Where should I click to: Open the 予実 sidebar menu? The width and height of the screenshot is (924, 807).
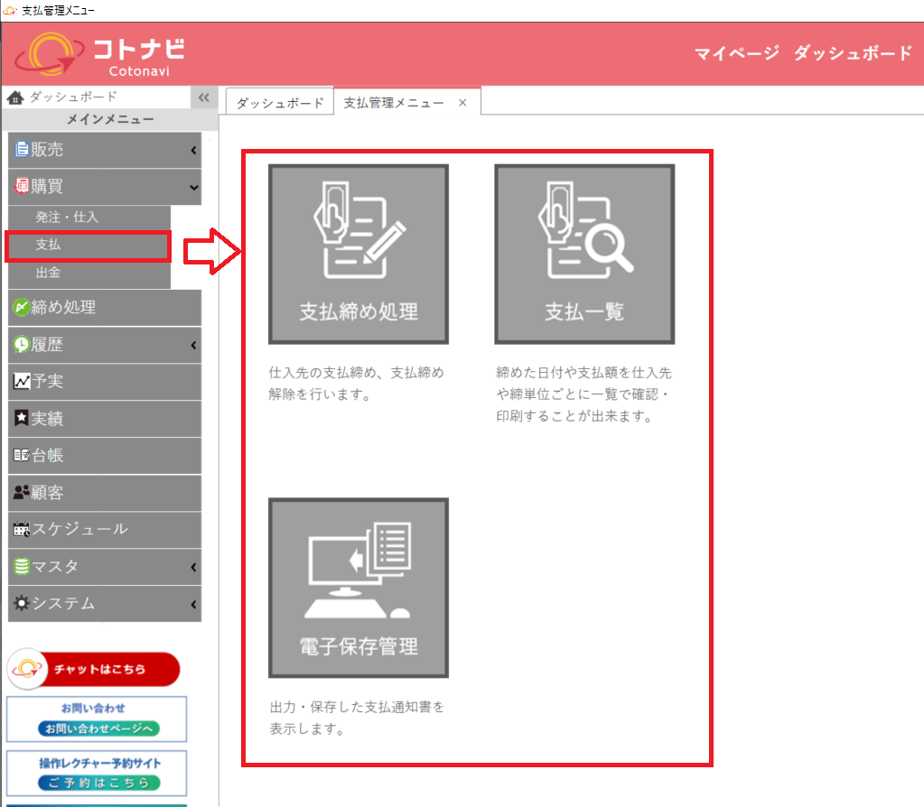[104, 382]
